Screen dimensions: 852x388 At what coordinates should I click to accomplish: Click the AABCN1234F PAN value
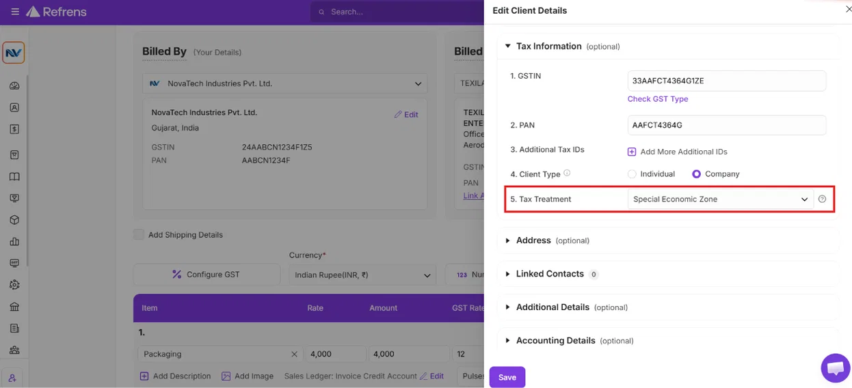pyautogui.click(x=266, y=161)
